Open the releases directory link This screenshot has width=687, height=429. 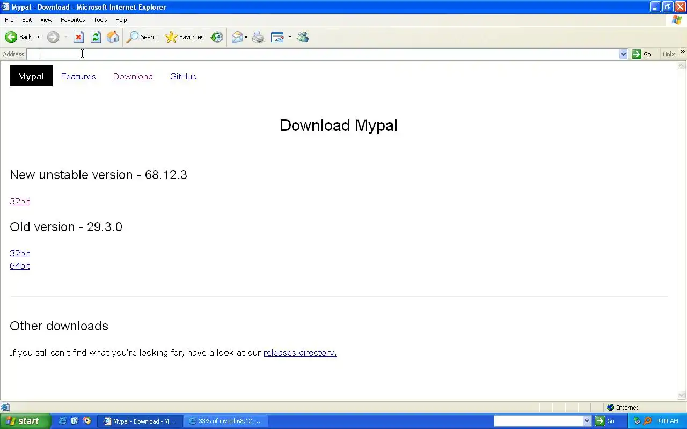tap(300, 352)
